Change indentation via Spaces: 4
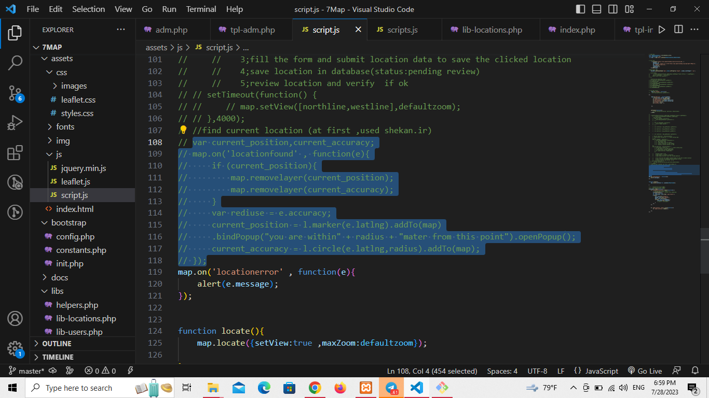This screenshot has height=398, width=709. coord(502,371)
